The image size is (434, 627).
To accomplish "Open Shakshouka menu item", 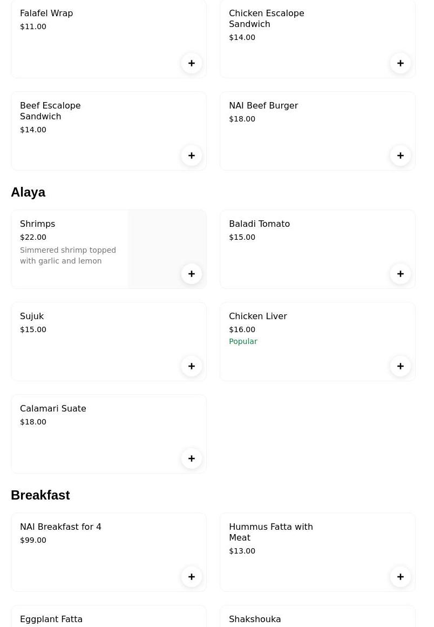I will click(x=255, y=619).
